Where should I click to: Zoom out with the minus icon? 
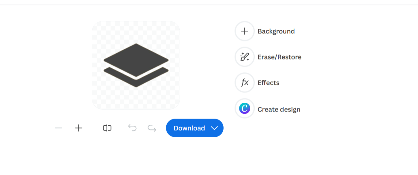(58, 128)
